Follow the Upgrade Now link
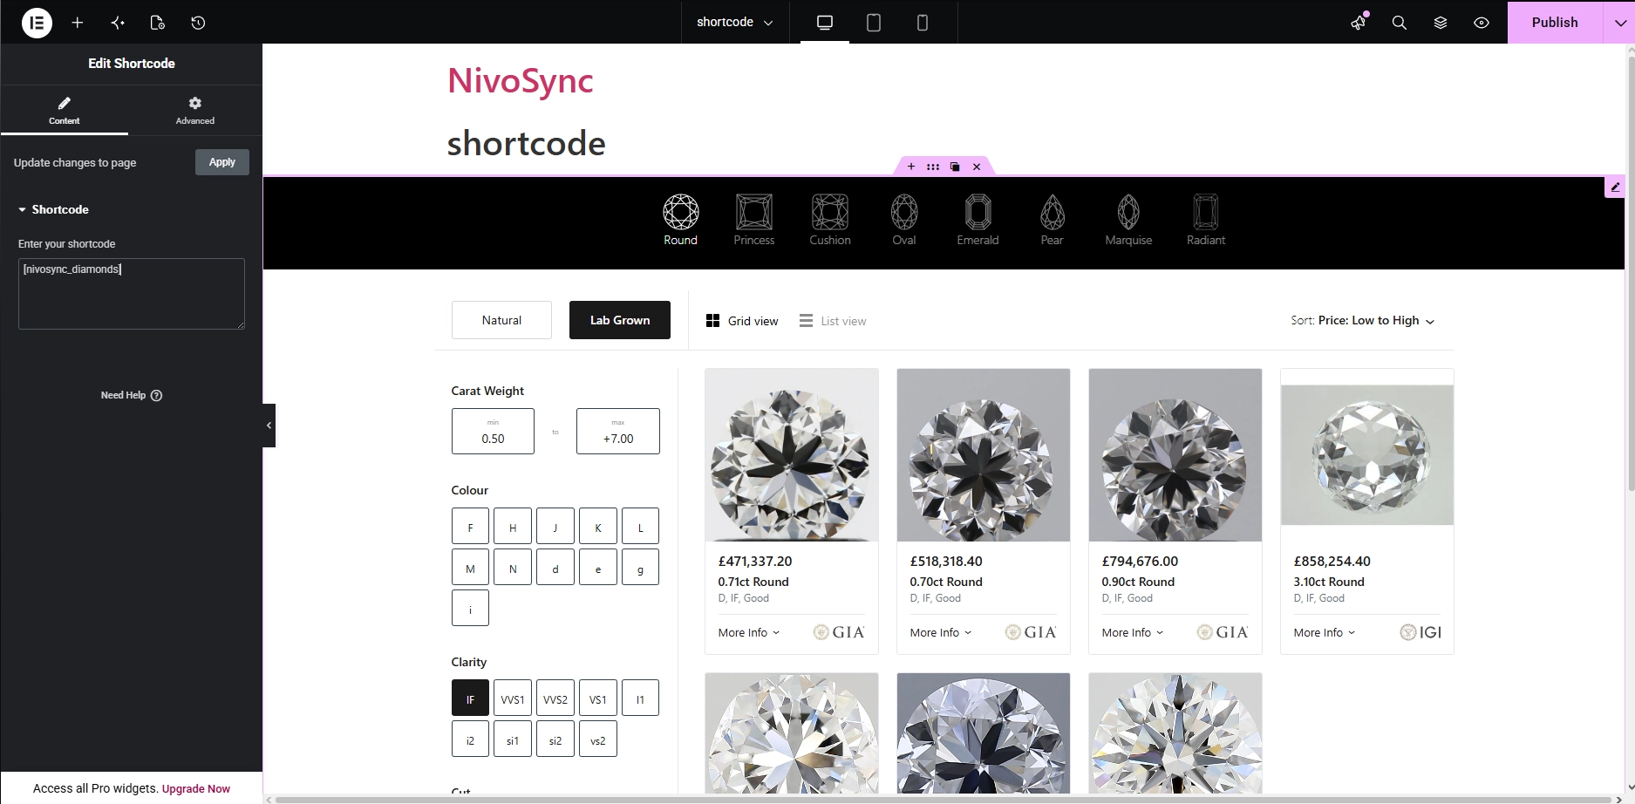 pos(196,788)
